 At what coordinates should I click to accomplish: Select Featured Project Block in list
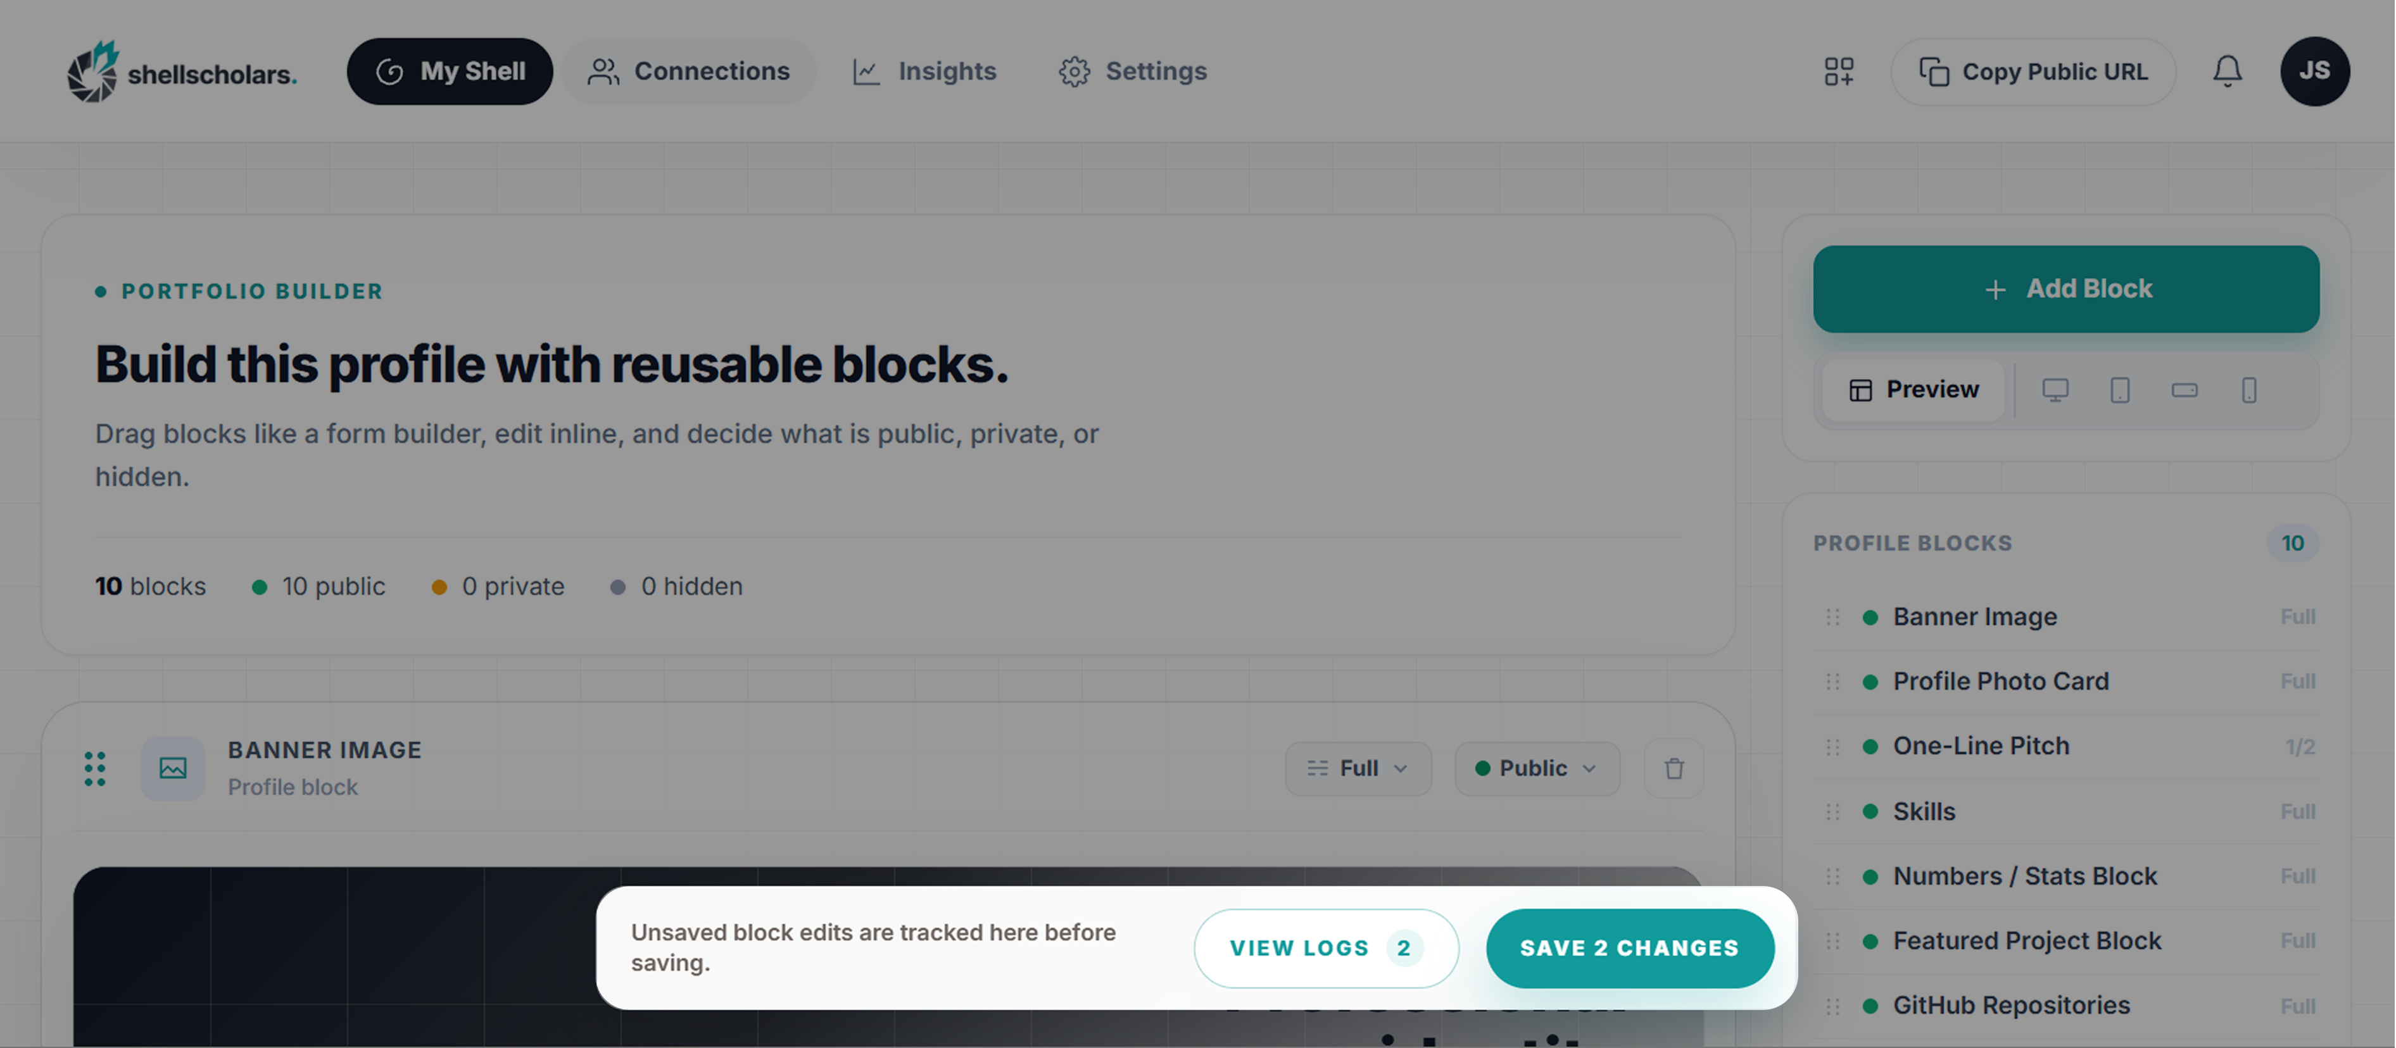[2066, 941]
